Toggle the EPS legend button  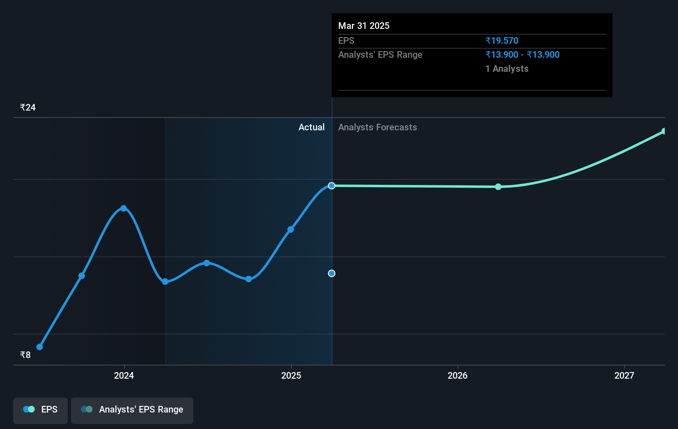(x=40, y=410)
